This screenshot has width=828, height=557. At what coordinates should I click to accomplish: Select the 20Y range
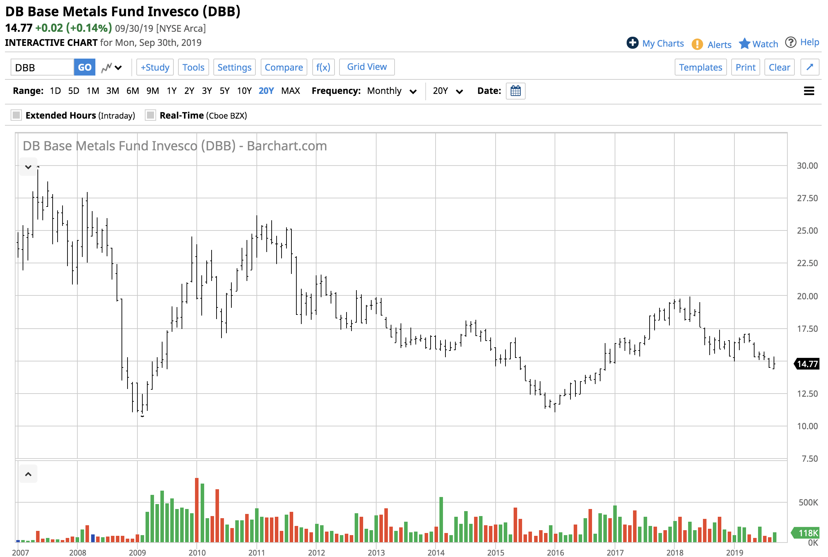[x=266, y=91]
